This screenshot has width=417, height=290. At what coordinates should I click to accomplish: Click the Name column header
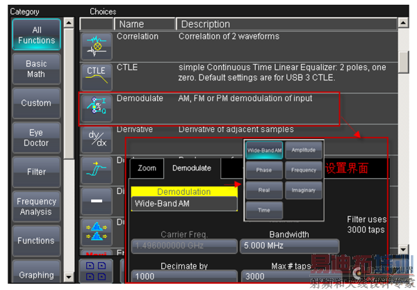145,24
